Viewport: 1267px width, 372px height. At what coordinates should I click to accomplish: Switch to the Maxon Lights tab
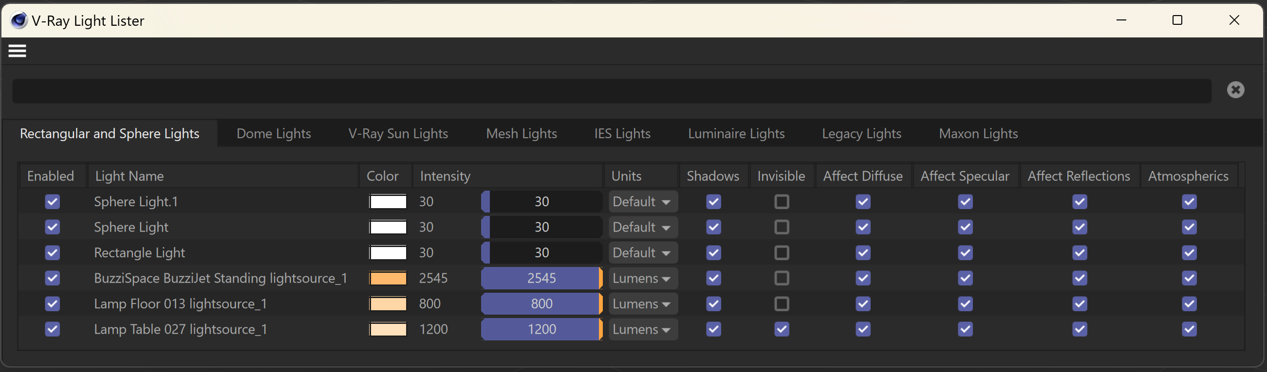[978, 134]
